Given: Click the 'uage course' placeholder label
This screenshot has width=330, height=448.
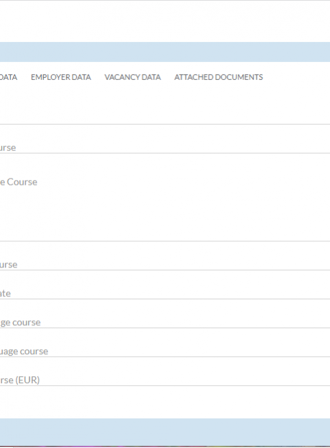Looking at the screenshot, I should pyautogui.click(x=24, y=351).
